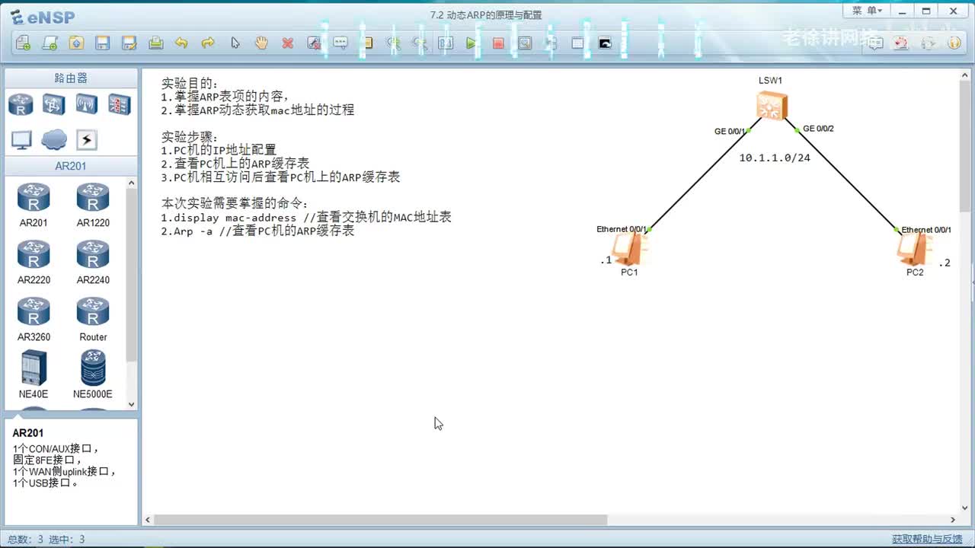This screenshot has height=548, width=975.
Task: Pick the AR3260 router model
Action: click(34, 319)
